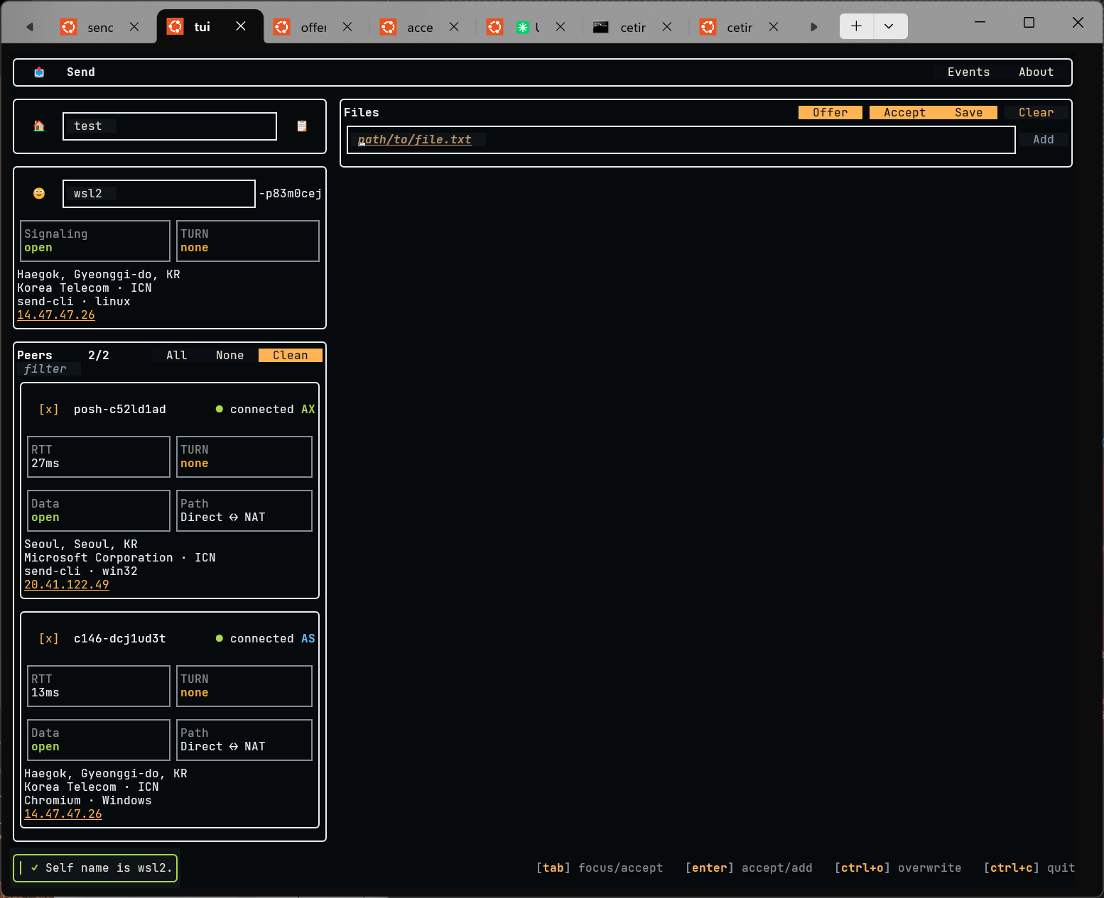Click Ubuntu icon on the tui tab
Image resolution: width=1104 pixels, height=898 pixels.
click(175, 26)
